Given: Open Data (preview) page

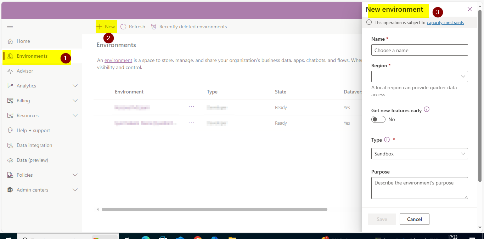Looking at the screenshot, I should 32,160.
